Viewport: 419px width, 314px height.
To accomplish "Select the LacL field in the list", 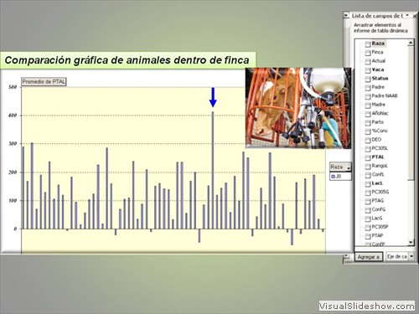I will pyautogui.click(x=377, y=183).
